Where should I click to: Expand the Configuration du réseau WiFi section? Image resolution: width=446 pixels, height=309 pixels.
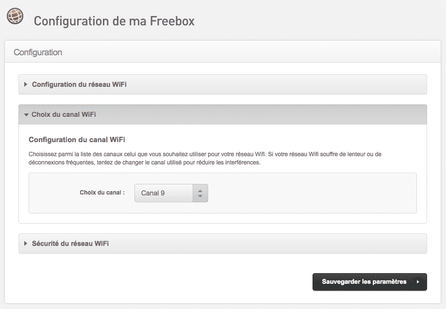(x=79, y=84)
